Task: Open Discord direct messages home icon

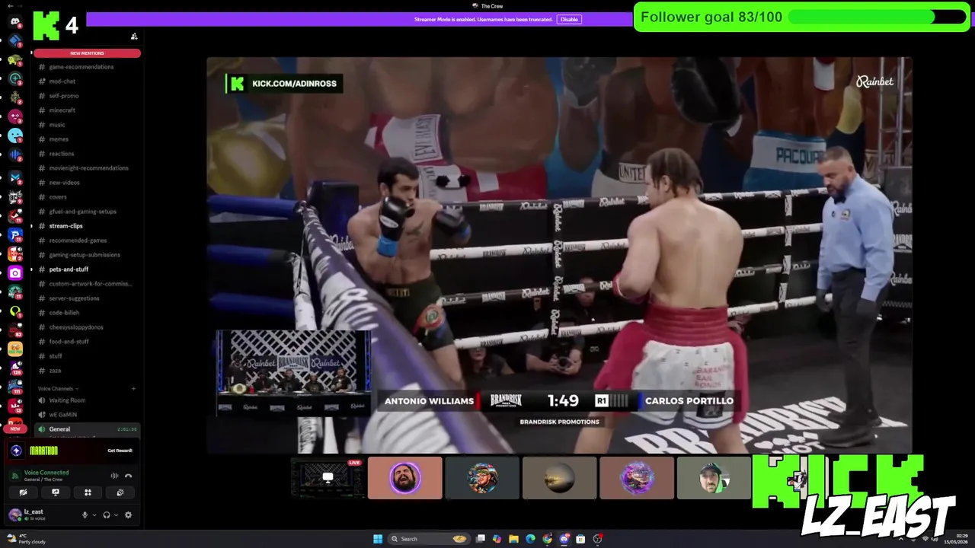Action: coord(15,21)
